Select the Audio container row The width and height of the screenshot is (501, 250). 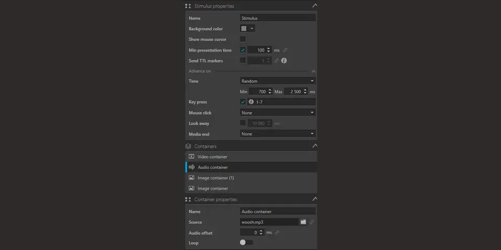click(251, 167)
